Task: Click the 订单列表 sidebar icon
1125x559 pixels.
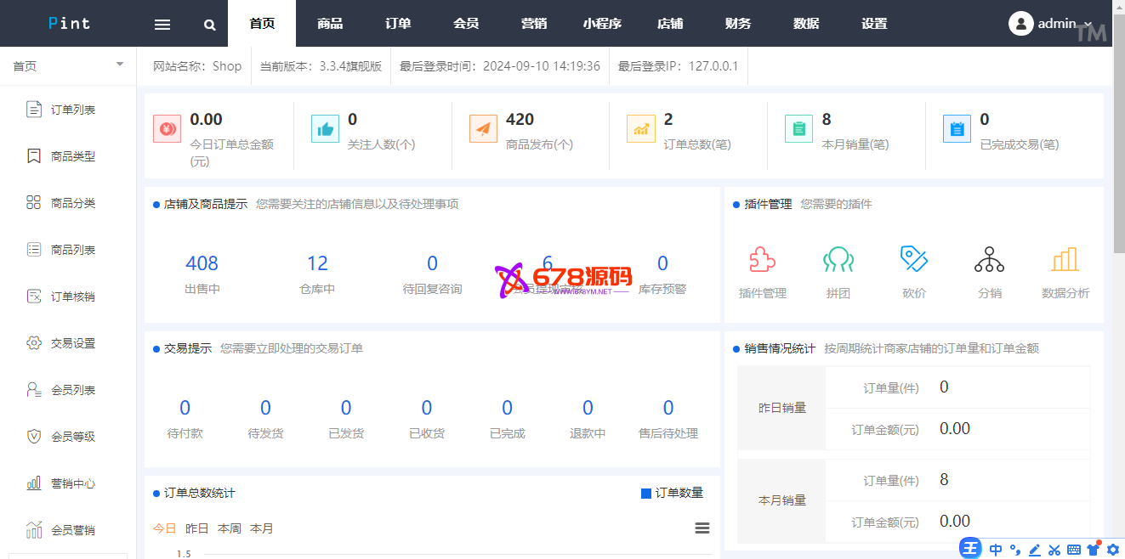Action: pyautogui.click(x=34, y=110)
